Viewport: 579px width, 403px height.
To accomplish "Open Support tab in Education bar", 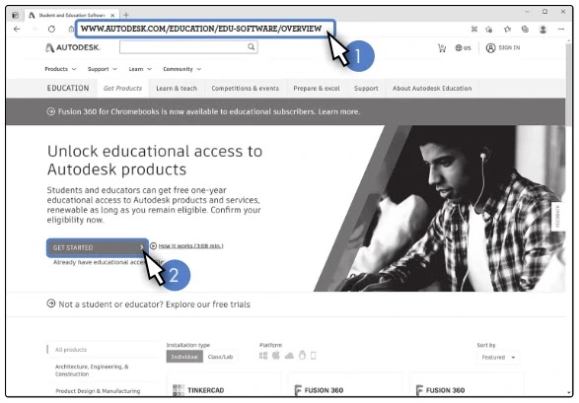I will pyautogui.click(x=366, y=88).
